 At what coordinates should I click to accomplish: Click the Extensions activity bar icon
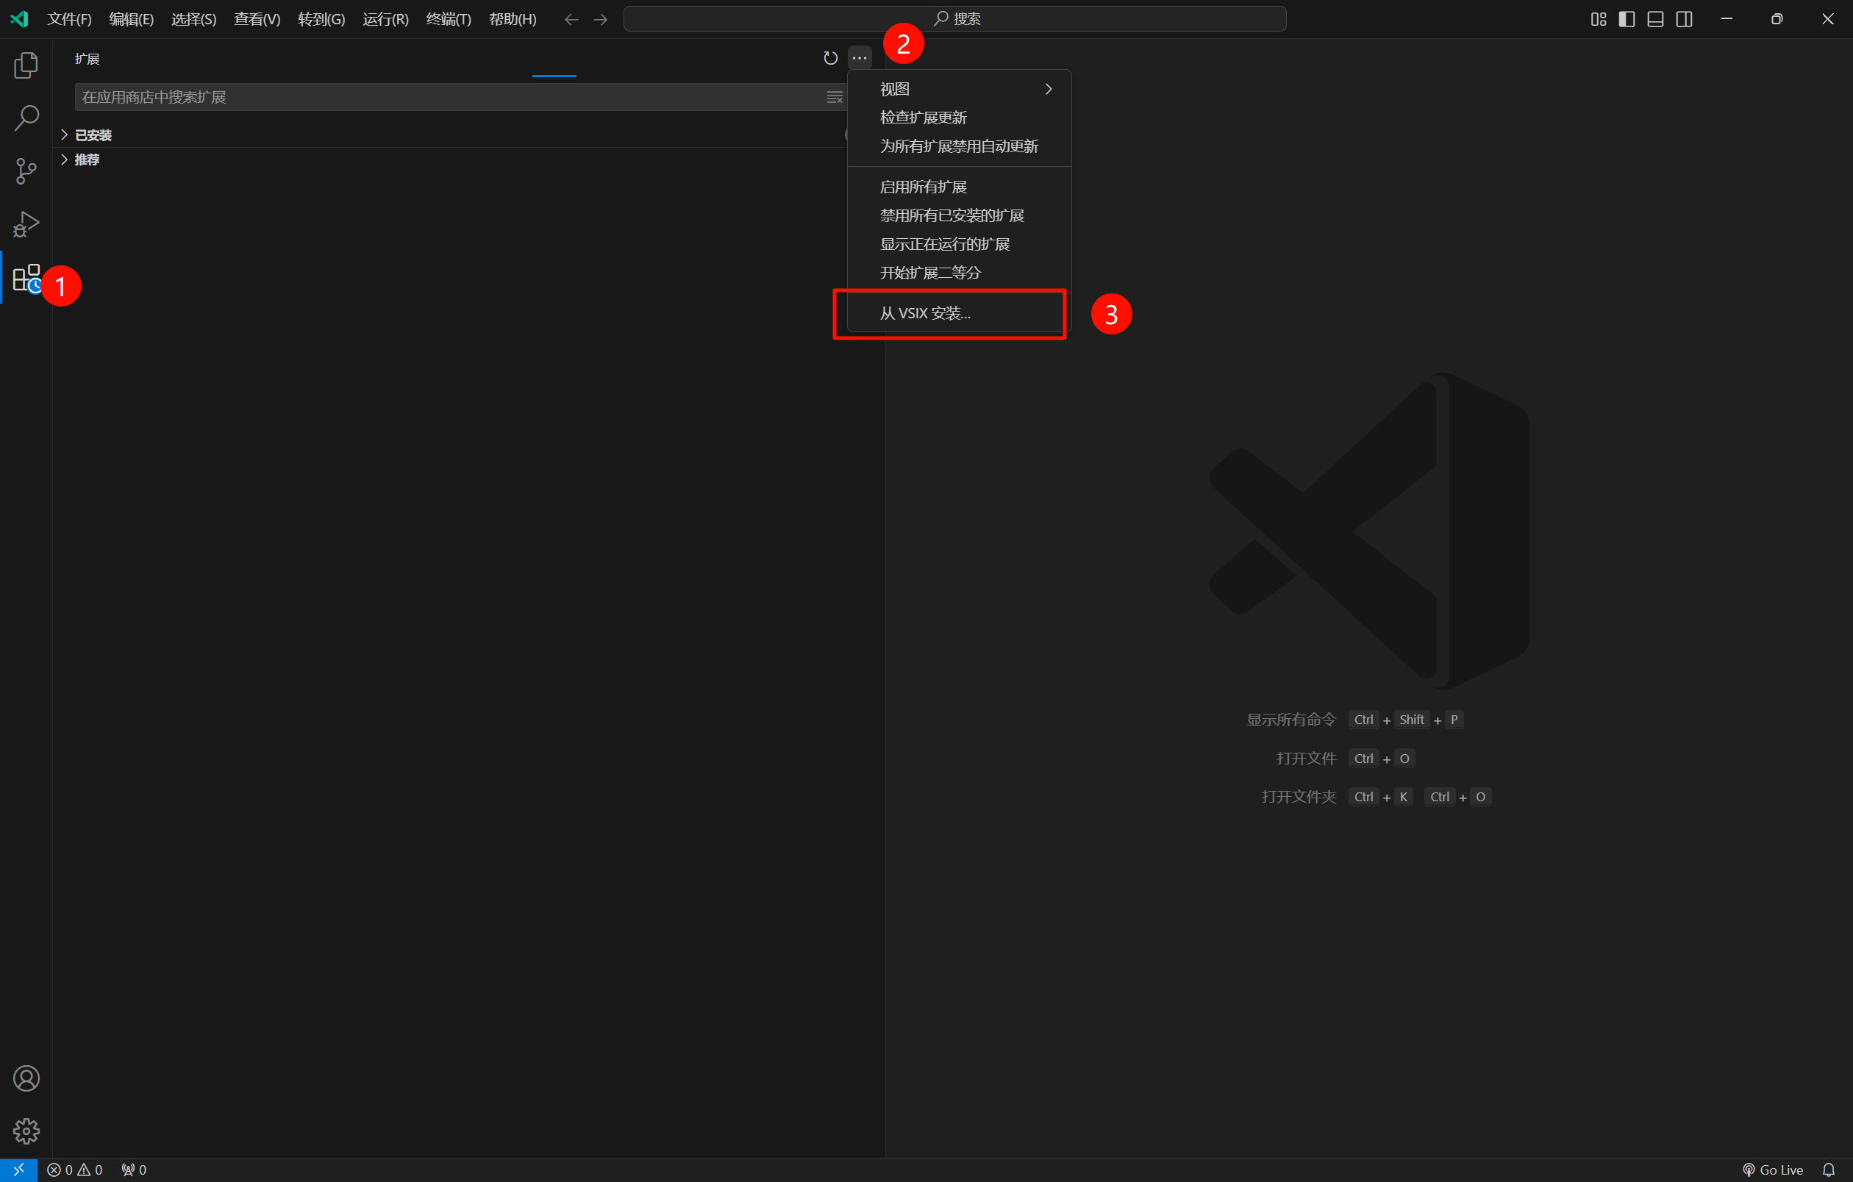click(26, 278)
